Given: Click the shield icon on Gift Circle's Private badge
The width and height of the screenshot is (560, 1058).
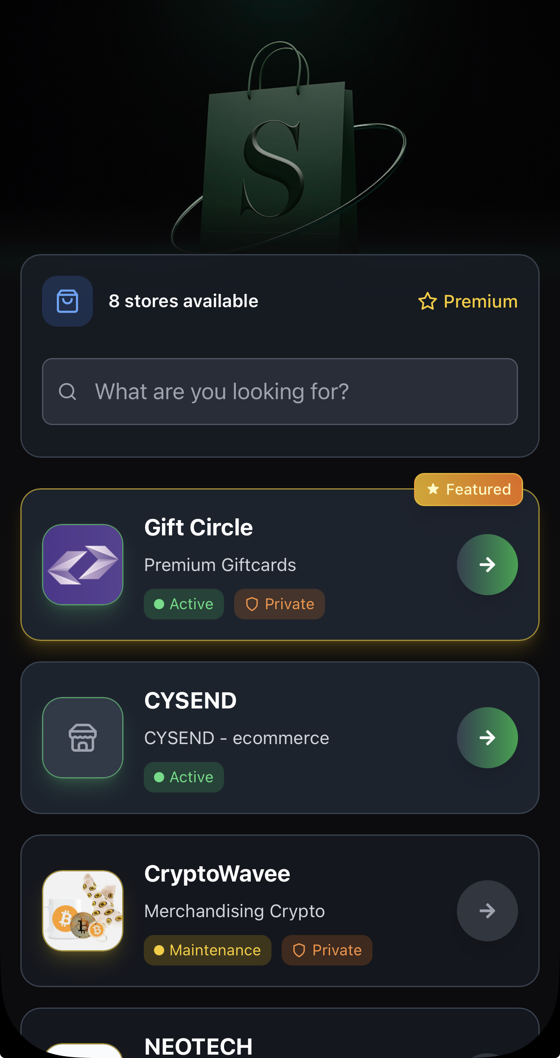Looking at the screenshot, I should pos(252,604).
